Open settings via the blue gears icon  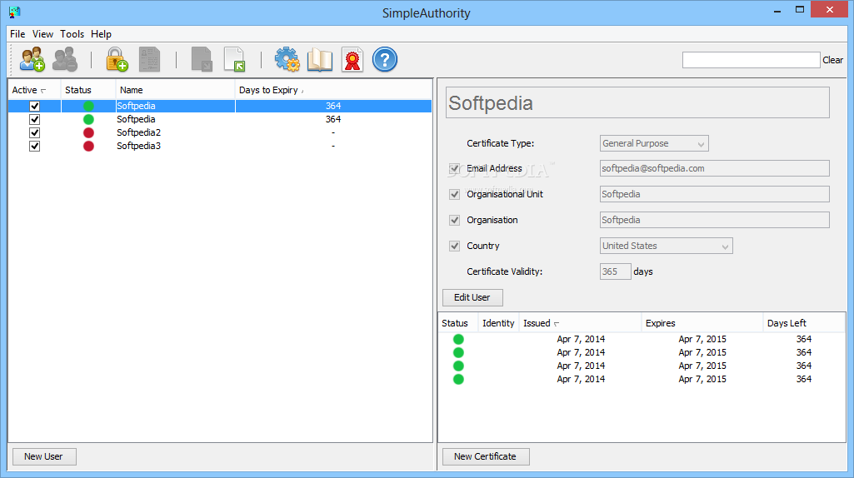coord(287,59)
